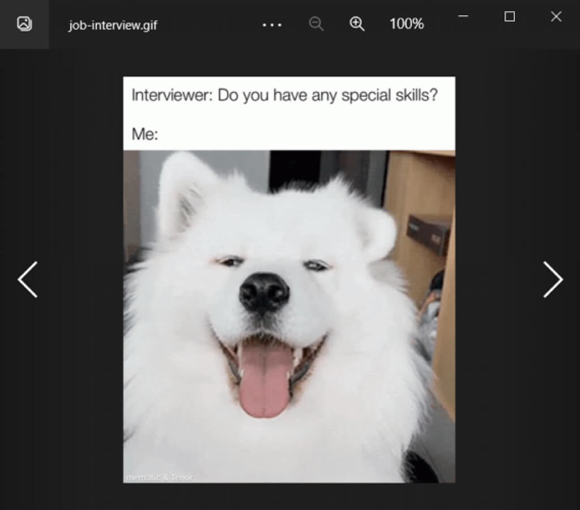580x510 pixels.
Task: Click the dog's black nose in the image
Action: (x=264, y=291)
